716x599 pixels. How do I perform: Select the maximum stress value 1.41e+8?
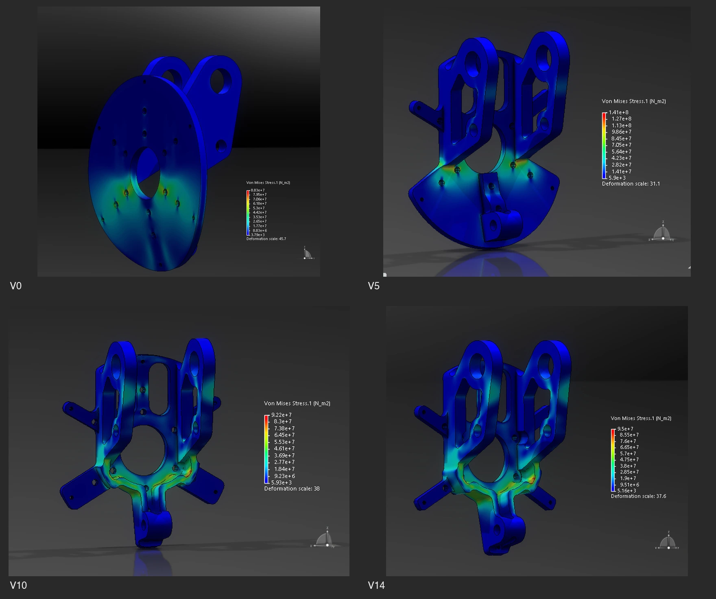coord(618,113)
